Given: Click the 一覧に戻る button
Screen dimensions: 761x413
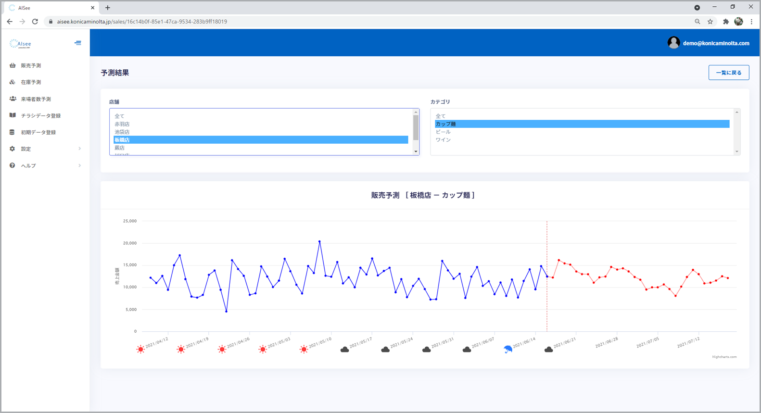Looking at the screenshot, I should point(728,73).
